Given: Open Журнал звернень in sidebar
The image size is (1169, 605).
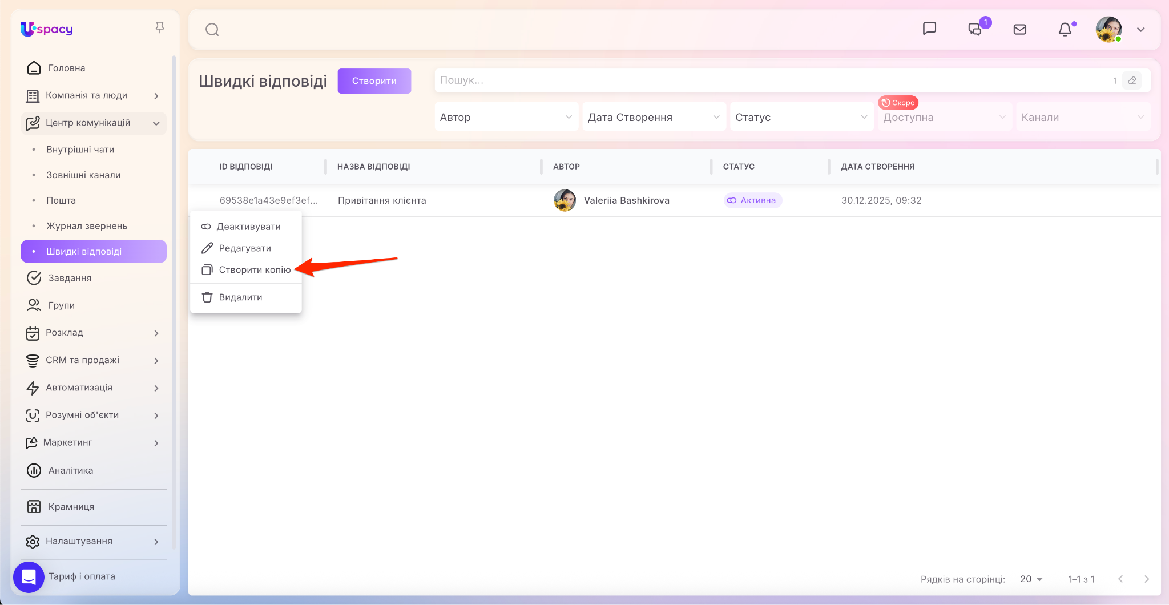Looking at the screenshot, I should [x=87, y=226].
